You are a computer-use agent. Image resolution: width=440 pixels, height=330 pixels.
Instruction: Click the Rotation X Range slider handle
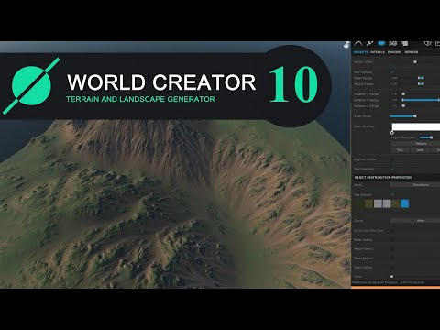click(x=403, y=94)
